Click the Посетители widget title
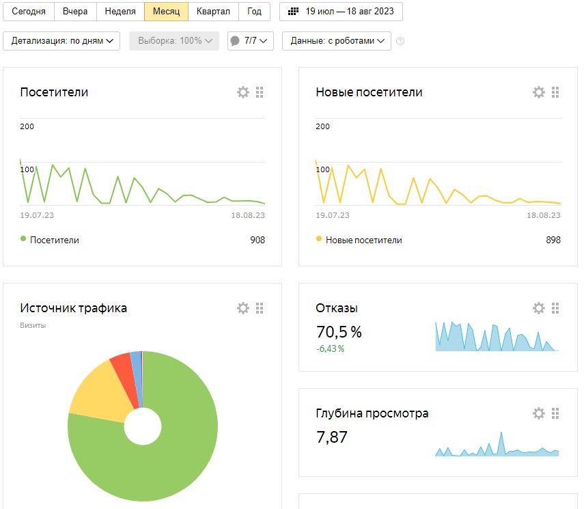This screenshot has width=586, height=509. tap(54, 92)
